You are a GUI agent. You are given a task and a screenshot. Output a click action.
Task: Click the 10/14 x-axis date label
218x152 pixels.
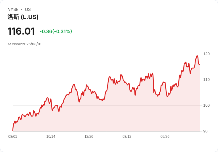pos(51,136)
